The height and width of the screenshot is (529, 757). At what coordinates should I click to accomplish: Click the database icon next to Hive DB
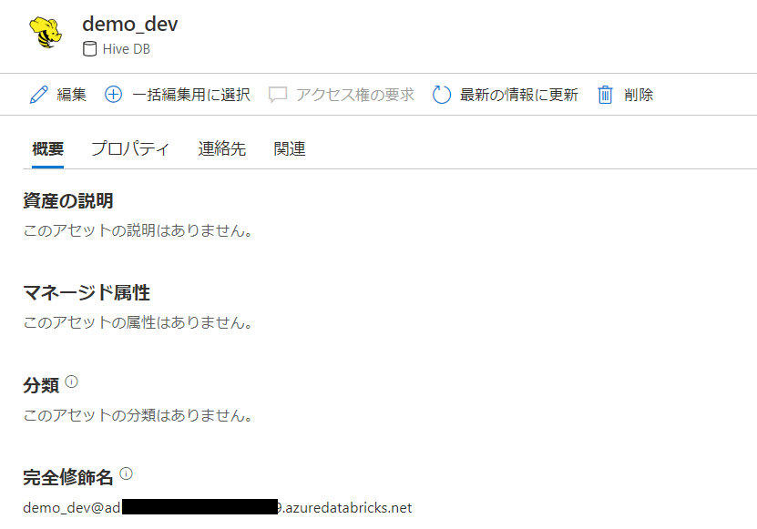pos(88,49)
